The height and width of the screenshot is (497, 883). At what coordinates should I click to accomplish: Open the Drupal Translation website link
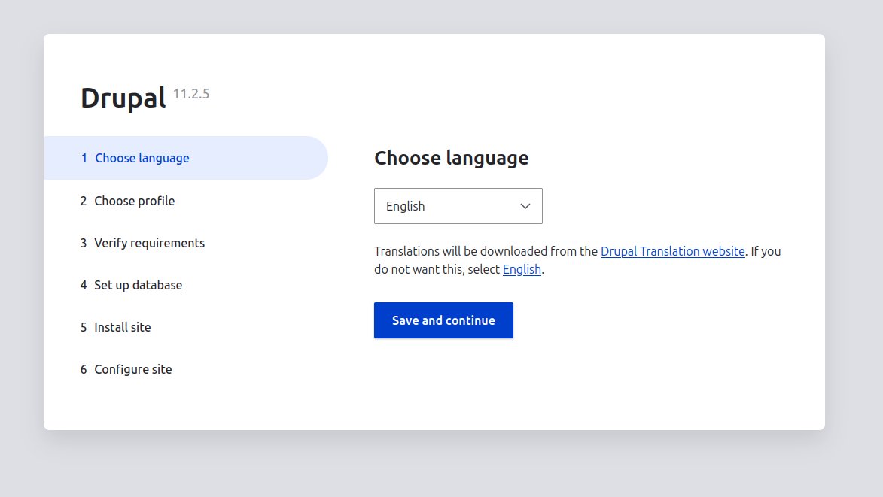tap(672, 251)
